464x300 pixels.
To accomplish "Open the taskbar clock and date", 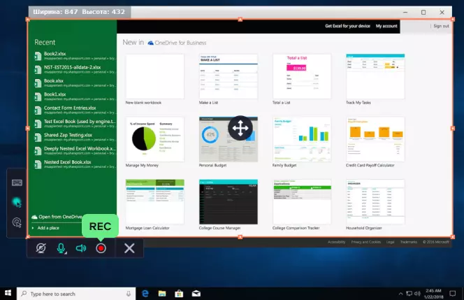I will tap(433, 294).
